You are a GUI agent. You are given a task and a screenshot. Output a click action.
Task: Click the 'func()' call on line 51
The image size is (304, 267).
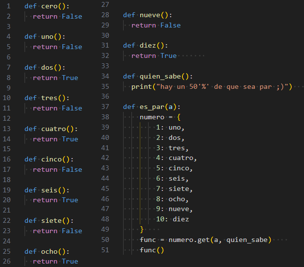tap(152, 250)
